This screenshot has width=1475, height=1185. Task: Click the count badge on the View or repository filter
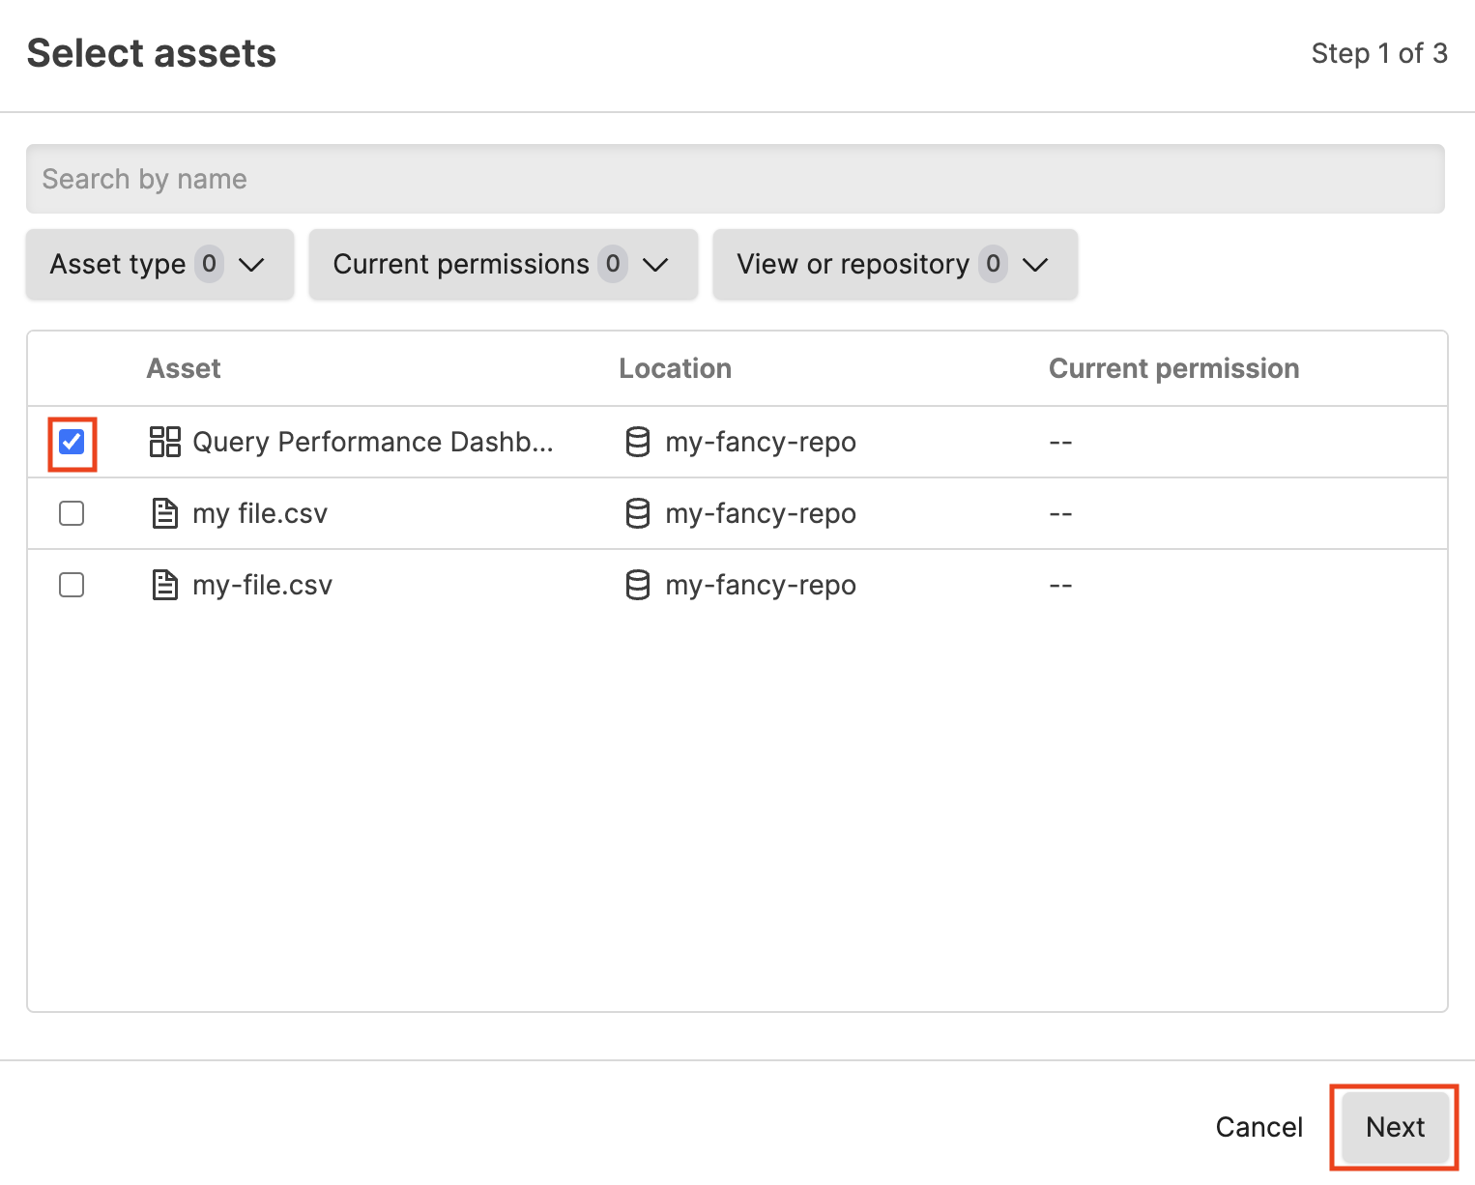[x=993, y=263]
